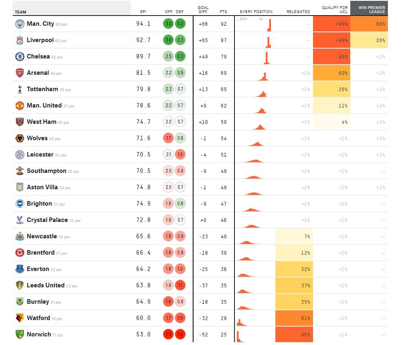Click West Ham's 4% UCL qualification cell
This screenshot has width=410, height=345.
click(x=331, y=122)
